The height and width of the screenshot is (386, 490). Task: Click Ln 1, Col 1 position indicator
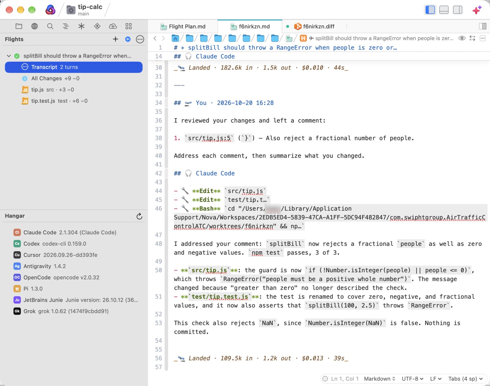(x=345, y=379)
